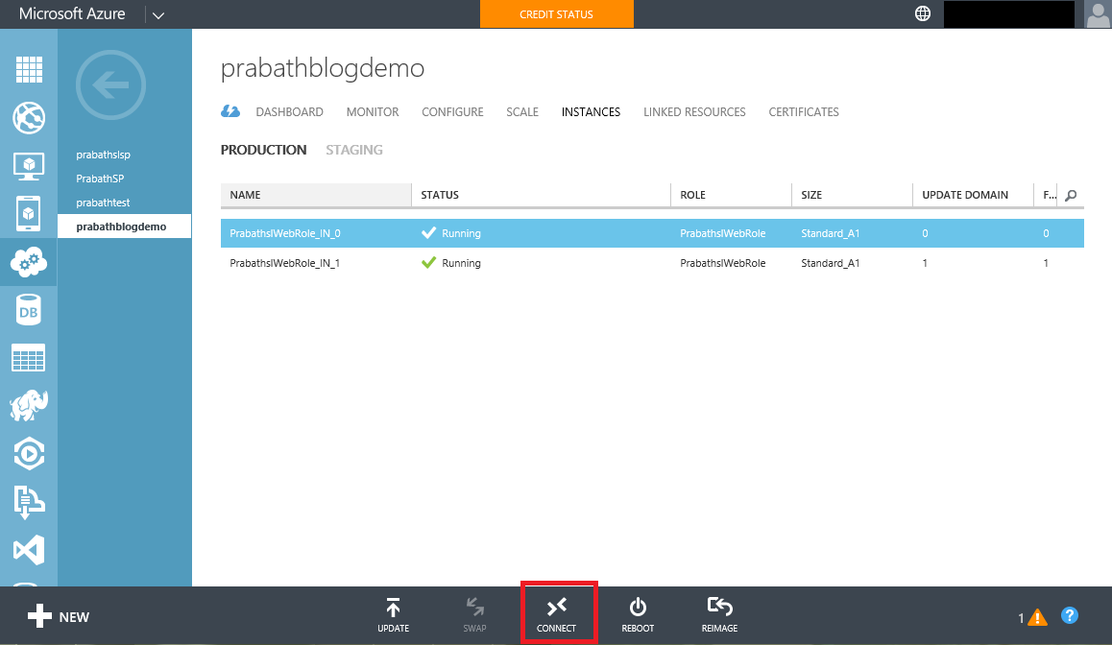The height and width of the screenshot is (645, 1112).
Task: Click the SWAP command
Action: 474,615
